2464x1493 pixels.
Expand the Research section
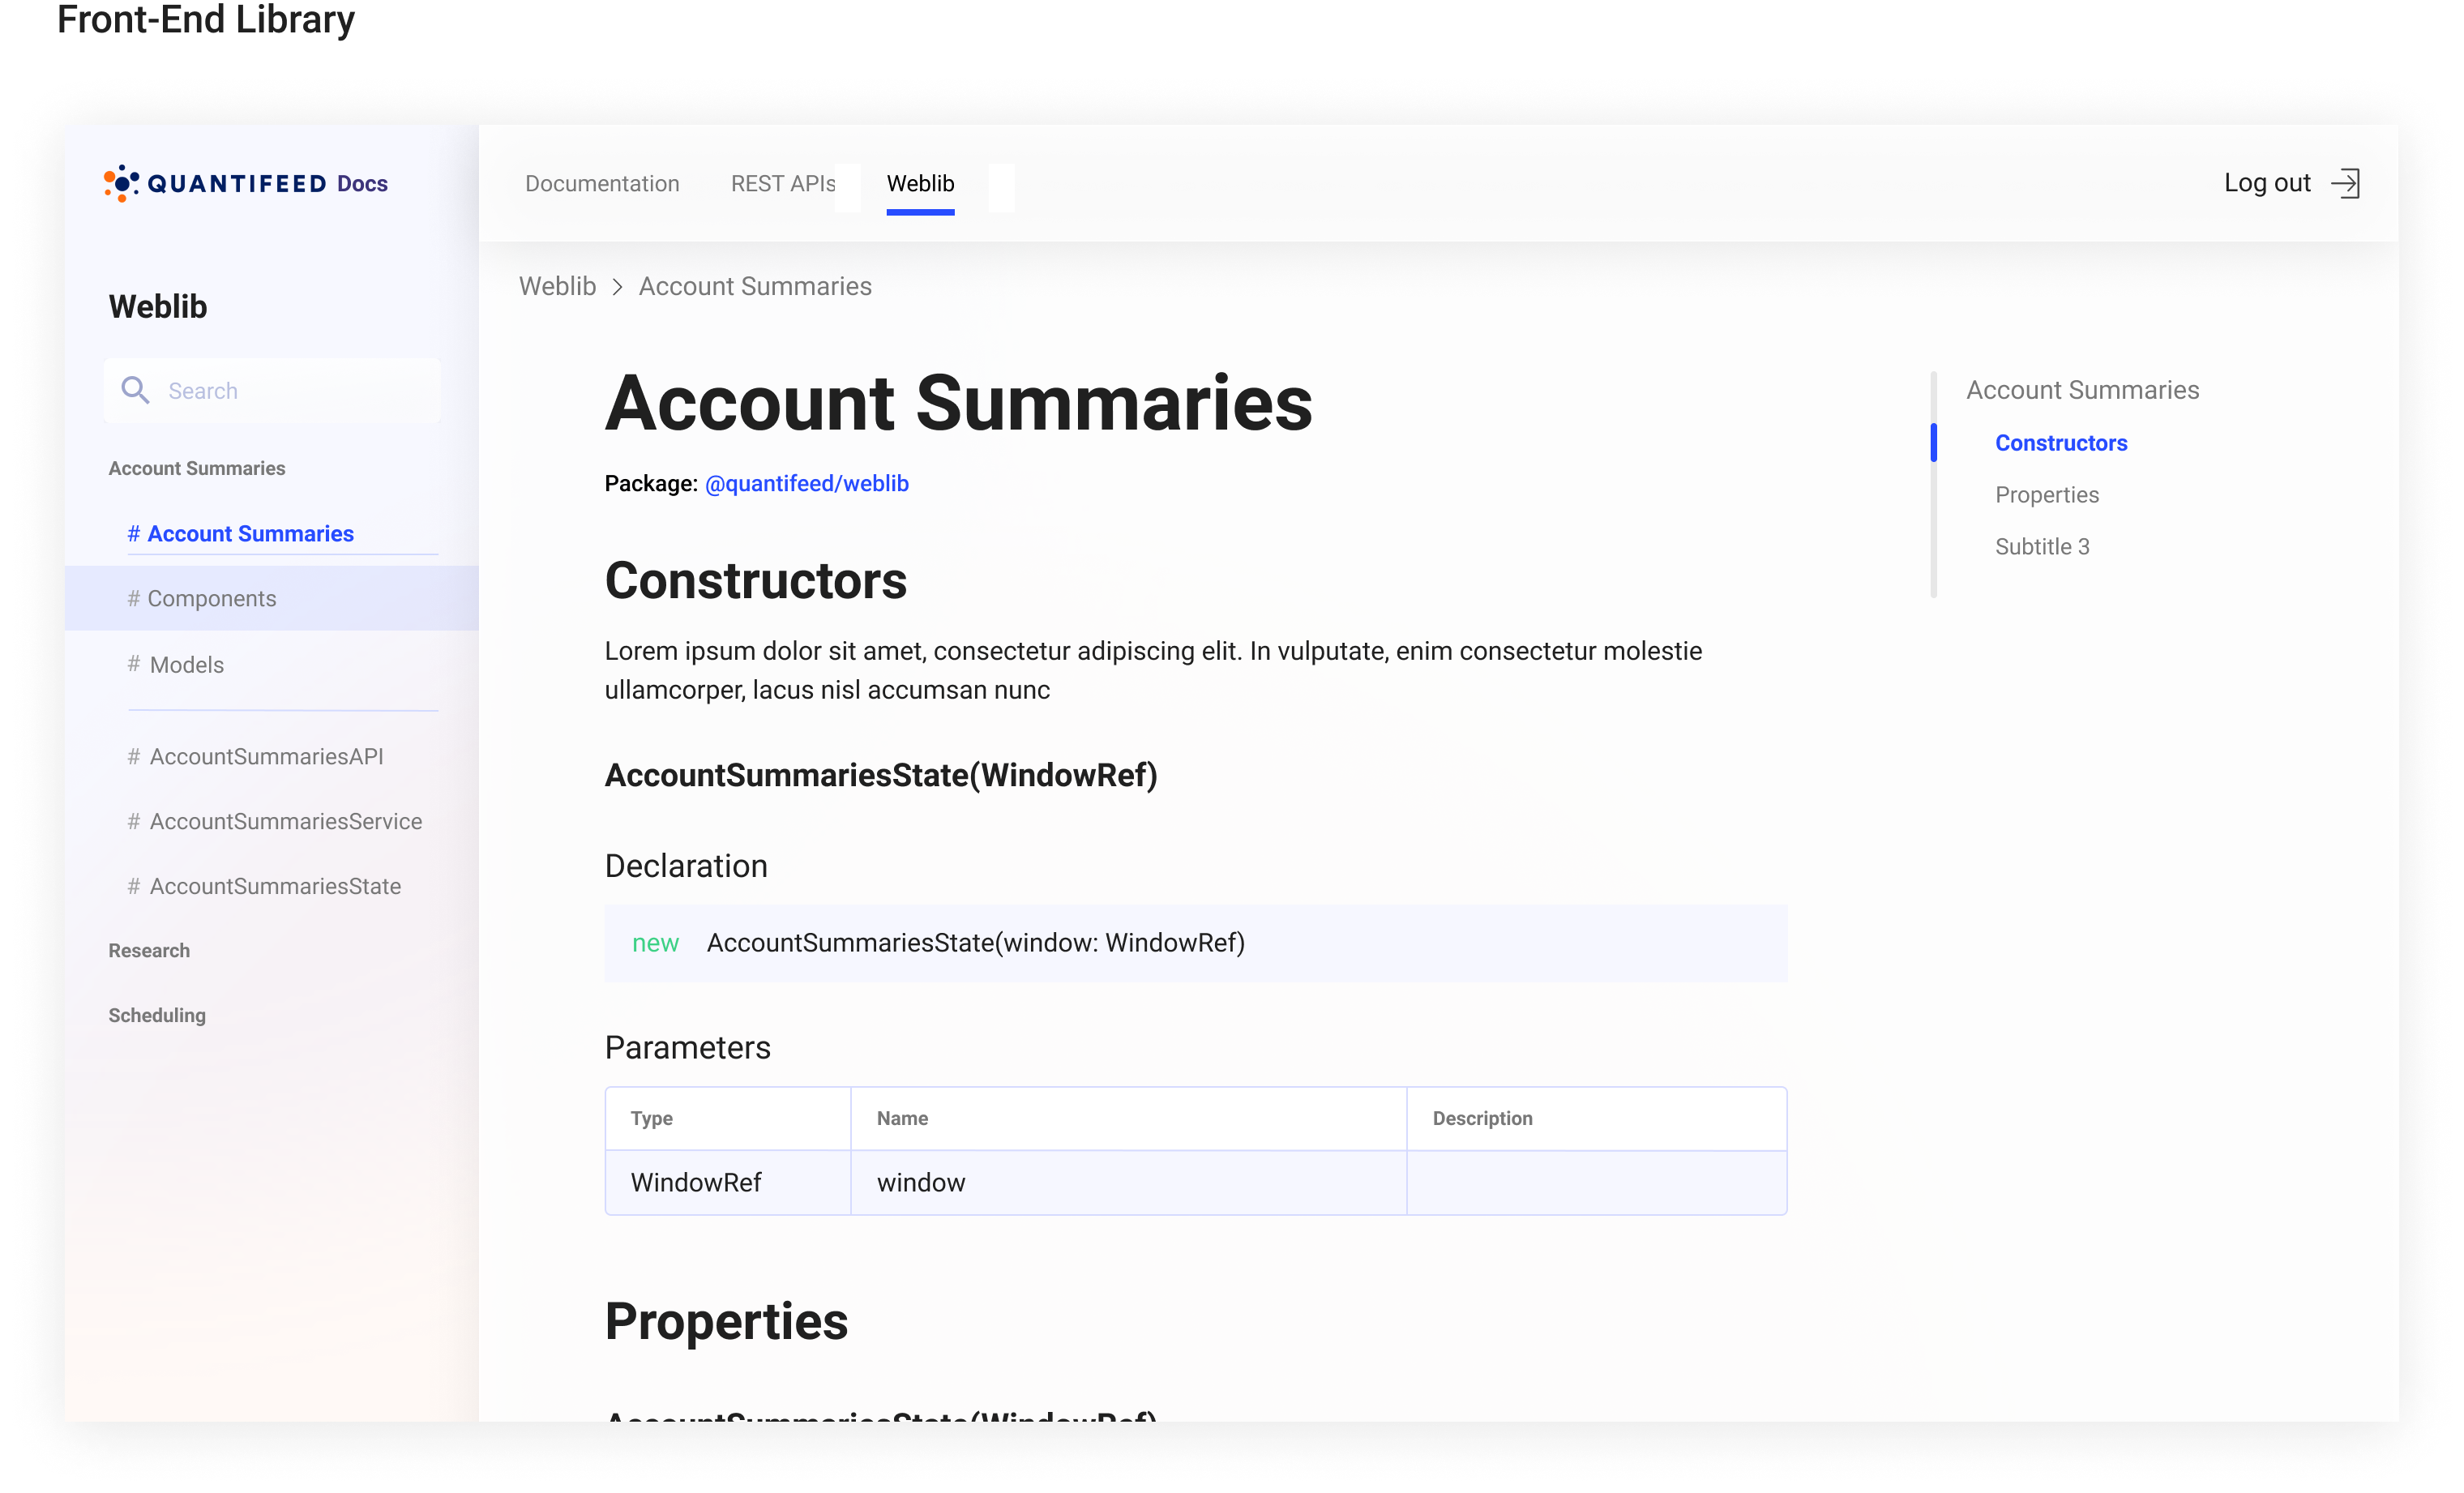pyautogui.click(x=149, y=951)
